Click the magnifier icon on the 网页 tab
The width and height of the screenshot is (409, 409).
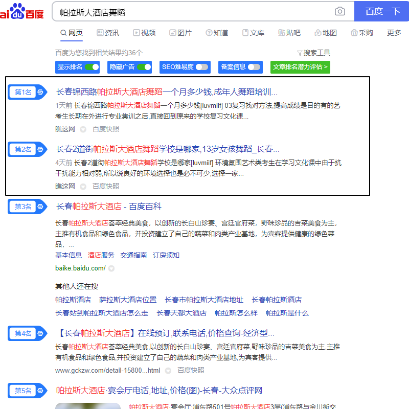(x=63, y=33)
